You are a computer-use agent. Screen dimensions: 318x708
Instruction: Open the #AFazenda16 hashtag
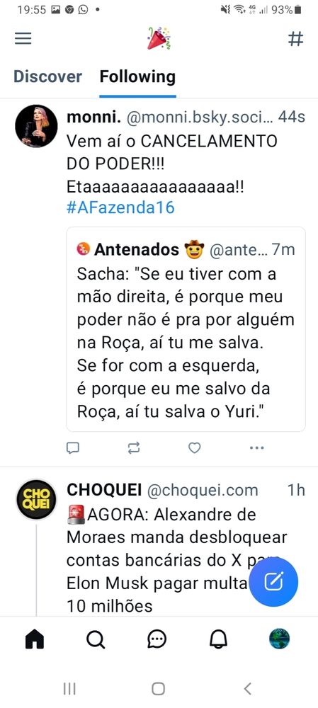tap(120, 207)
